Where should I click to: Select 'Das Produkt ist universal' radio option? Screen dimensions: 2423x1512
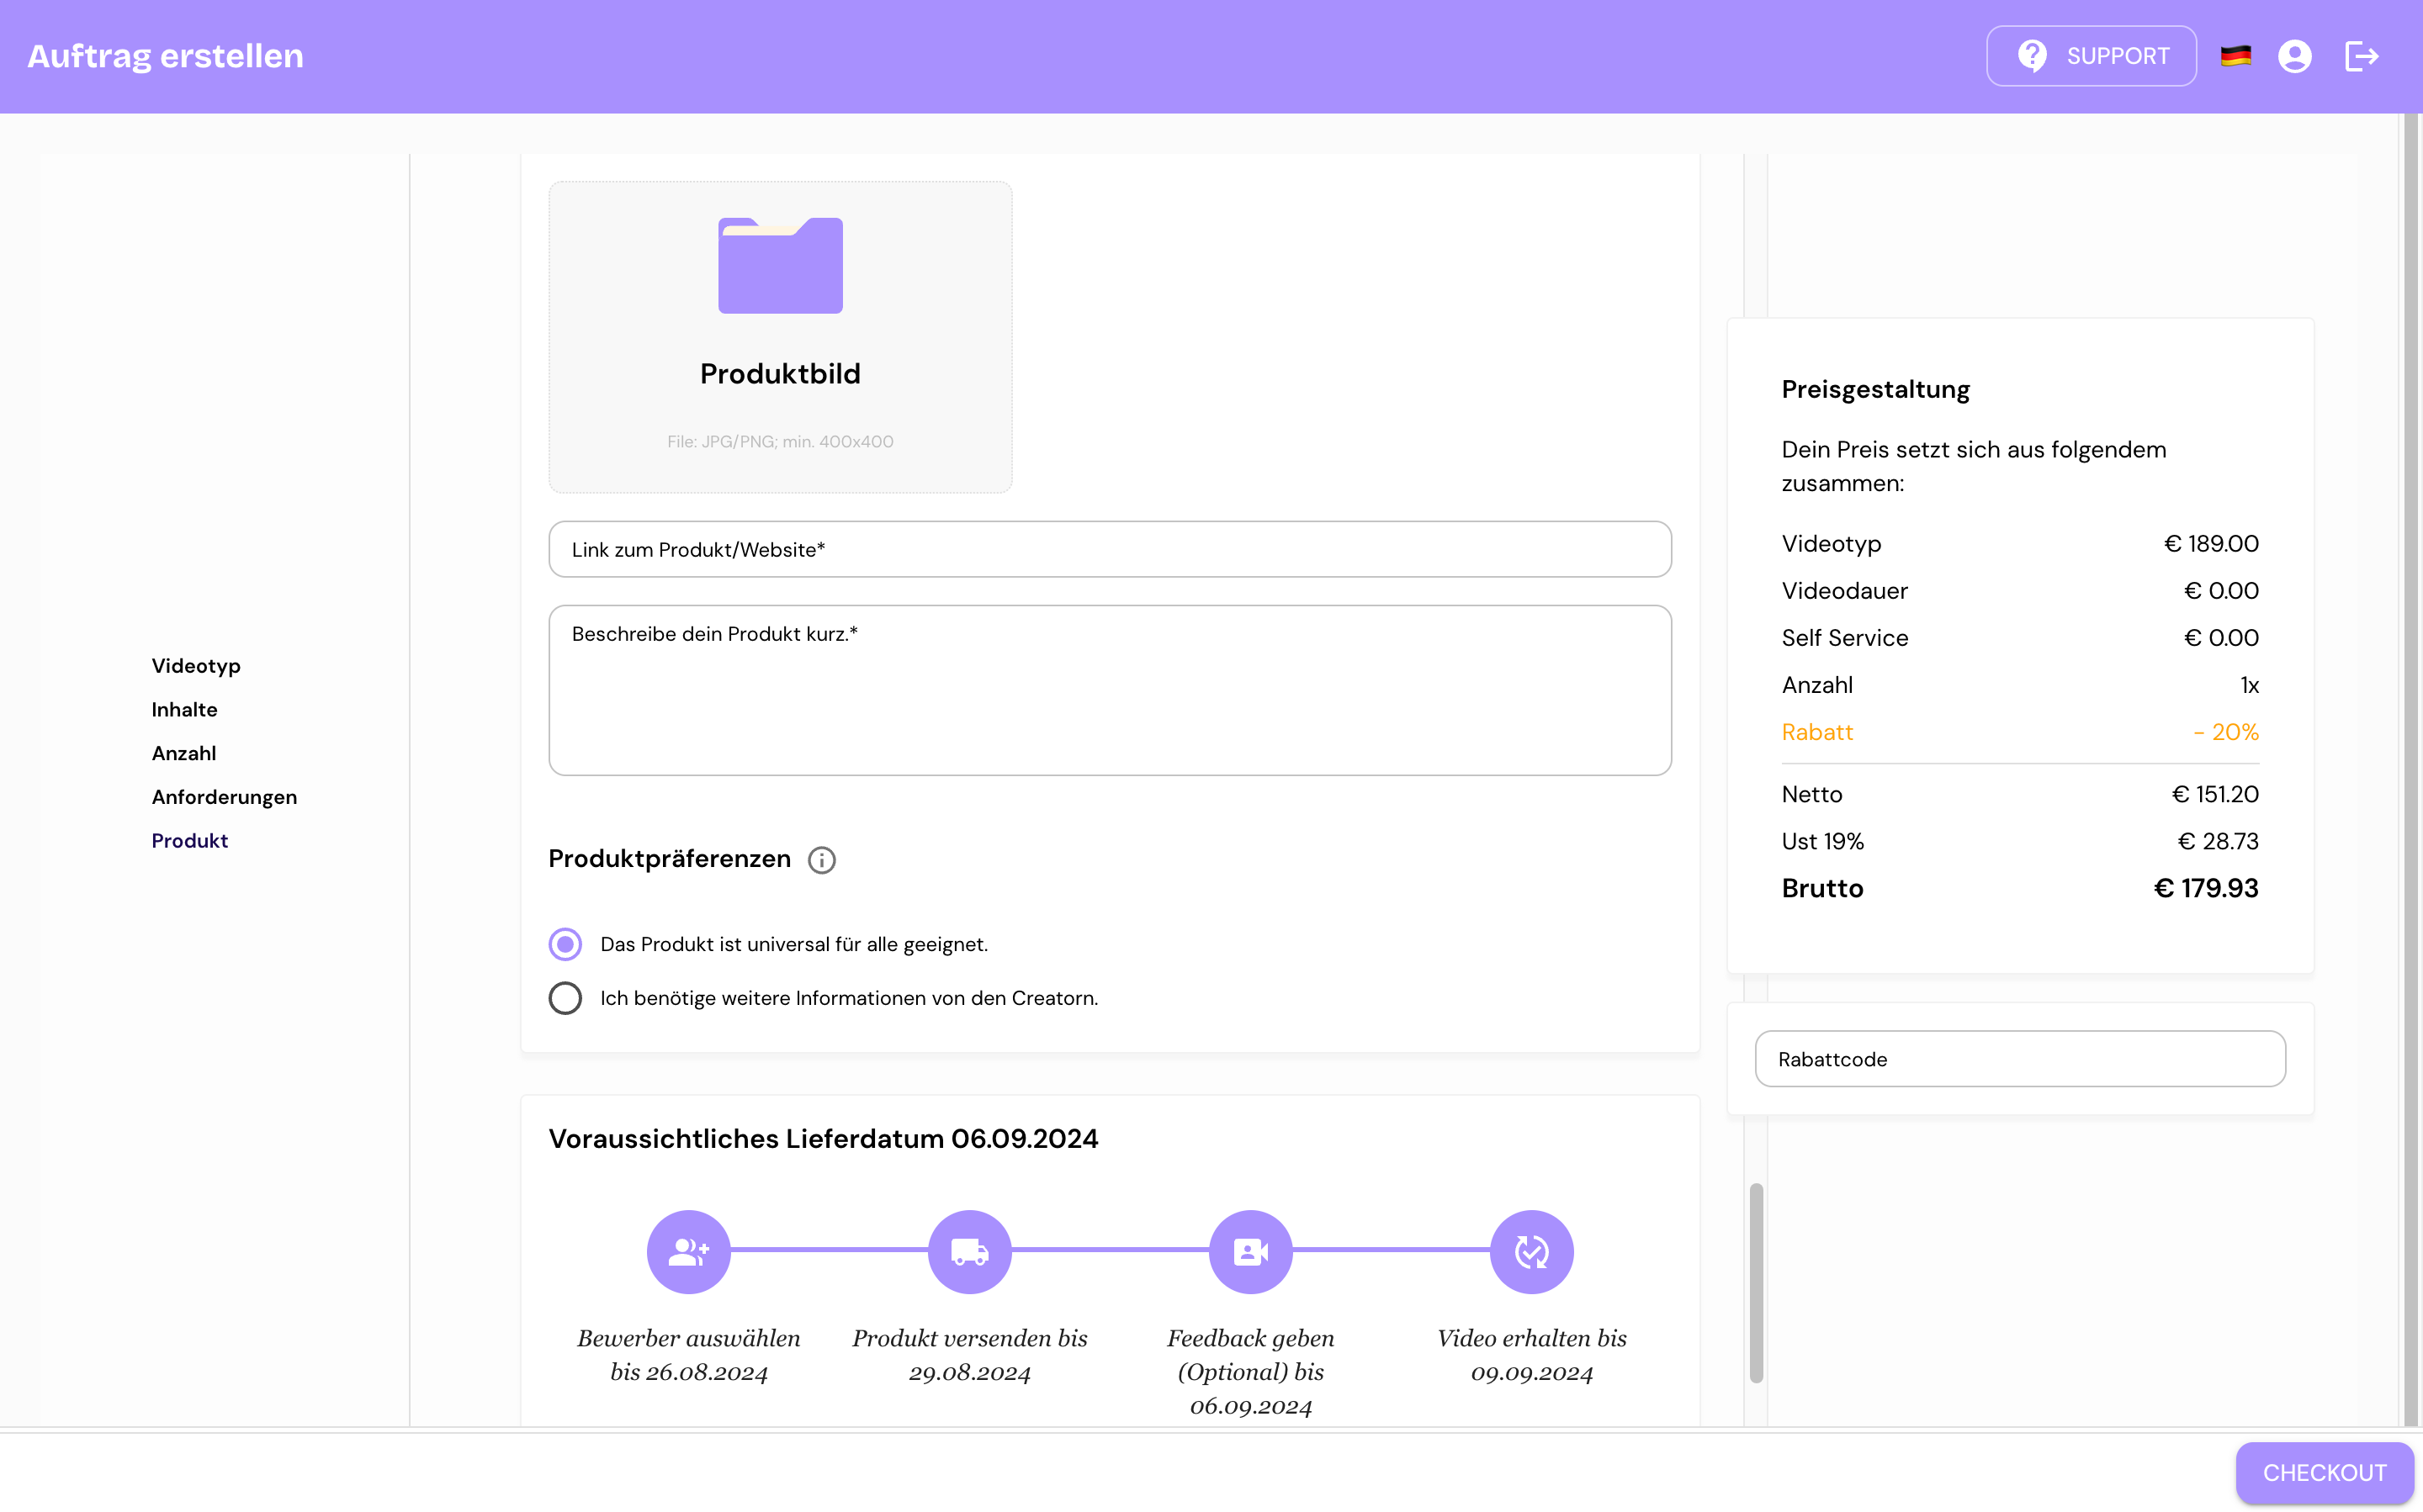(565, 944)
